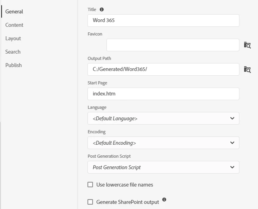Switch to the Publish tab

13,65
